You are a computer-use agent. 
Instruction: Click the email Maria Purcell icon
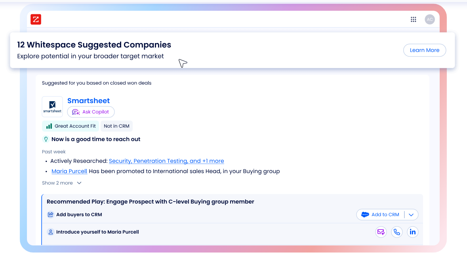[381, 232]
